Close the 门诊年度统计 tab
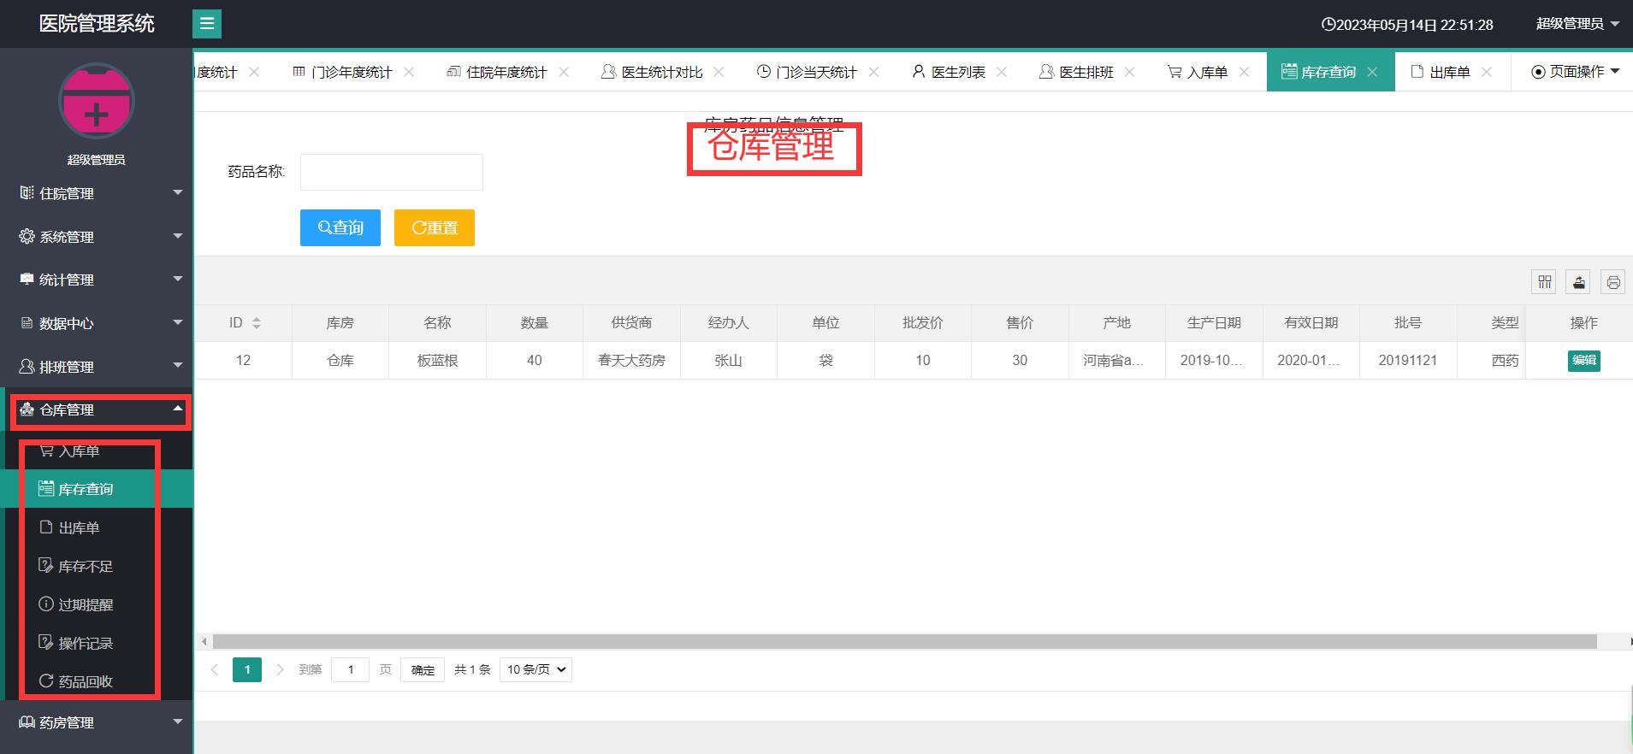The image size is (1633, 754). 409,72
